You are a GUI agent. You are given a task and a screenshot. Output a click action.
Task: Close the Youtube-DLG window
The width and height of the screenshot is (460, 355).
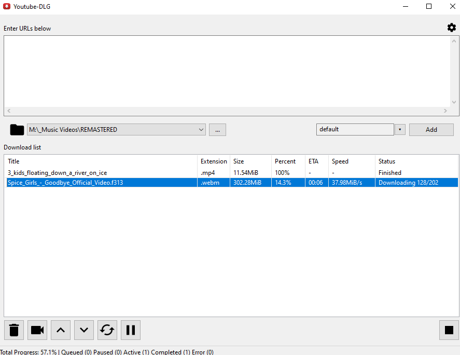453,6
